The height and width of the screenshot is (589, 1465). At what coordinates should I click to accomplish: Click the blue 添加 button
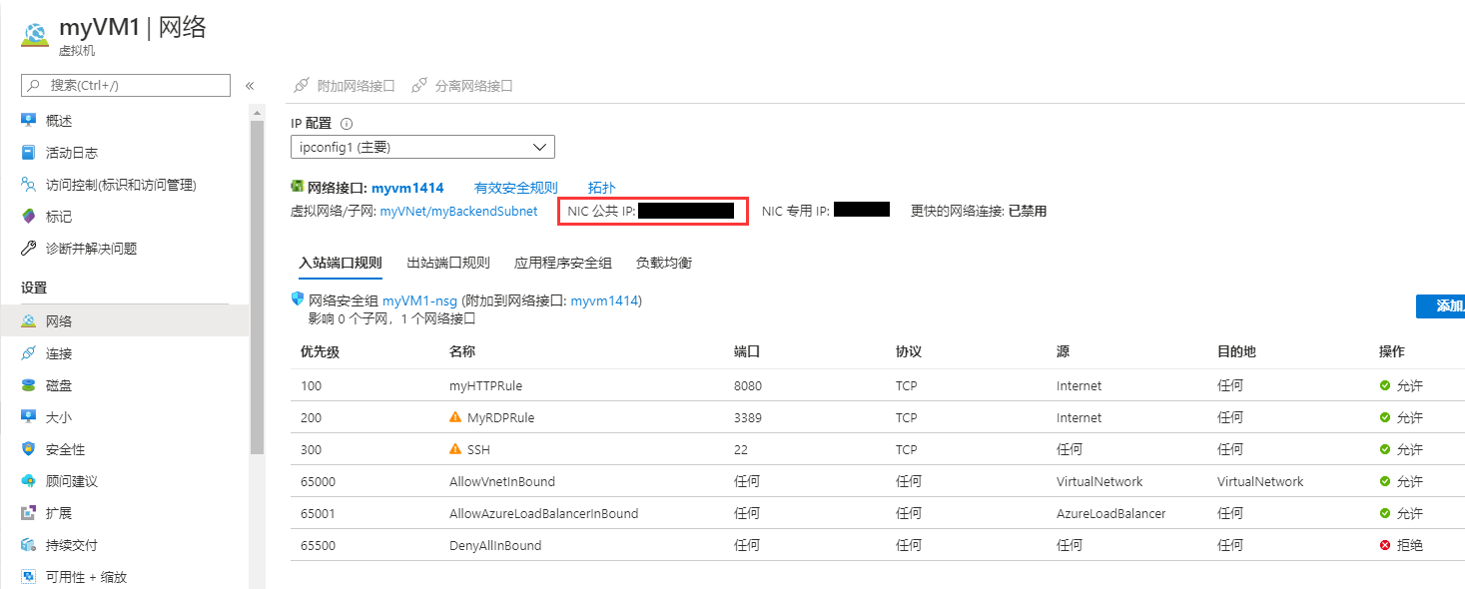[1440, 306]
